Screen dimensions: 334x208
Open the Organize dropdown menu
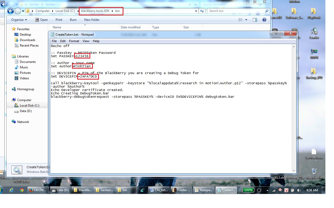[x=19, y=20]
